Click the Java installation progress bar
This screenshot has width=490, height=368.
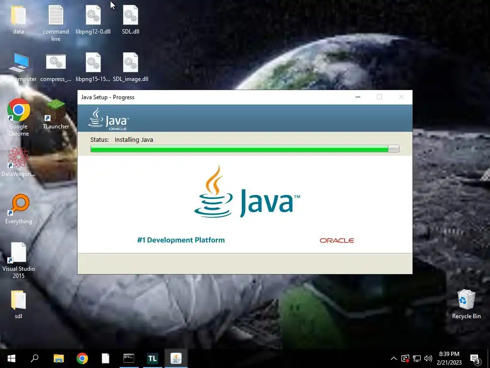(x=245, y=149)
